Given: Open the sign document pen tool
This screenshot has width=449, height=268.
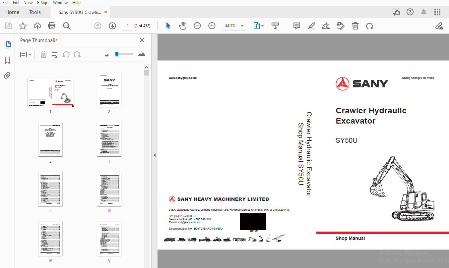Looking at the screenshot, I should [x=326, y=26].
